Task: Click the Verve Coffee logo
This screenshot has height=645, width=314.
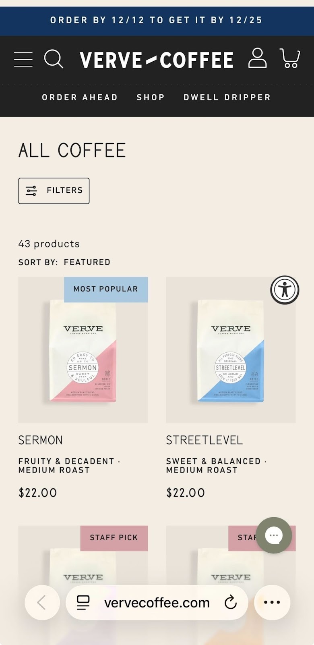Action: (157, 59)
